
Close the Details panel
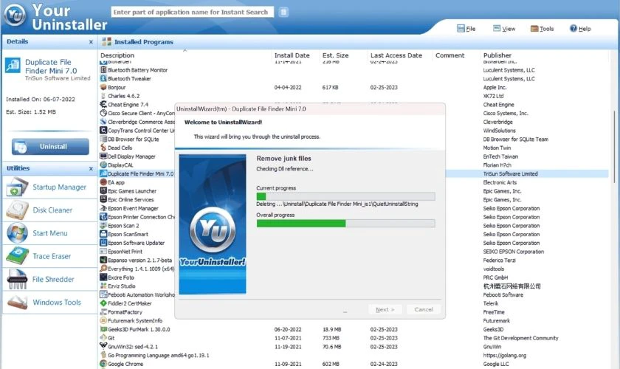click(x=91, y=42)
